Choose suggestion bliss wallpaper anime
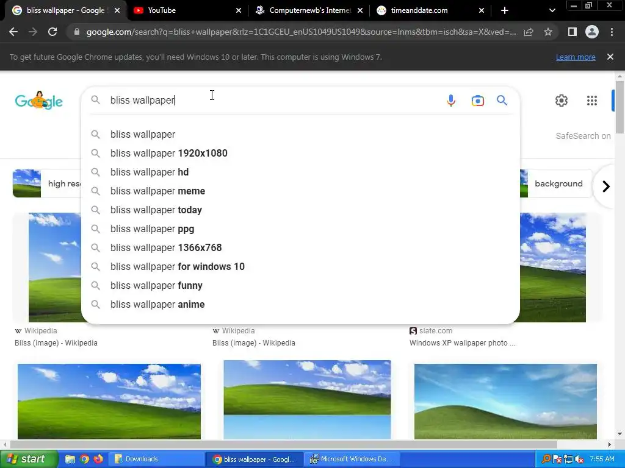The image size is (625, 468). [300, 305]
